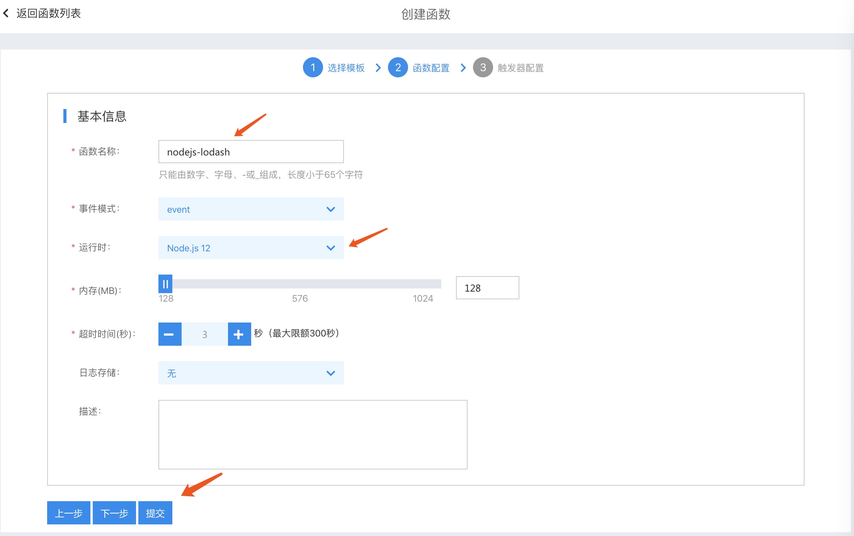Screen dimensions: 854x536
Task: Click the step 3 number circle
Action: 483,68
